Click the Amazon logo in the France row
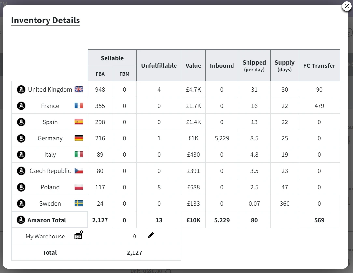The height and width of the screenshot is (273, 353). tap(21, 106)
